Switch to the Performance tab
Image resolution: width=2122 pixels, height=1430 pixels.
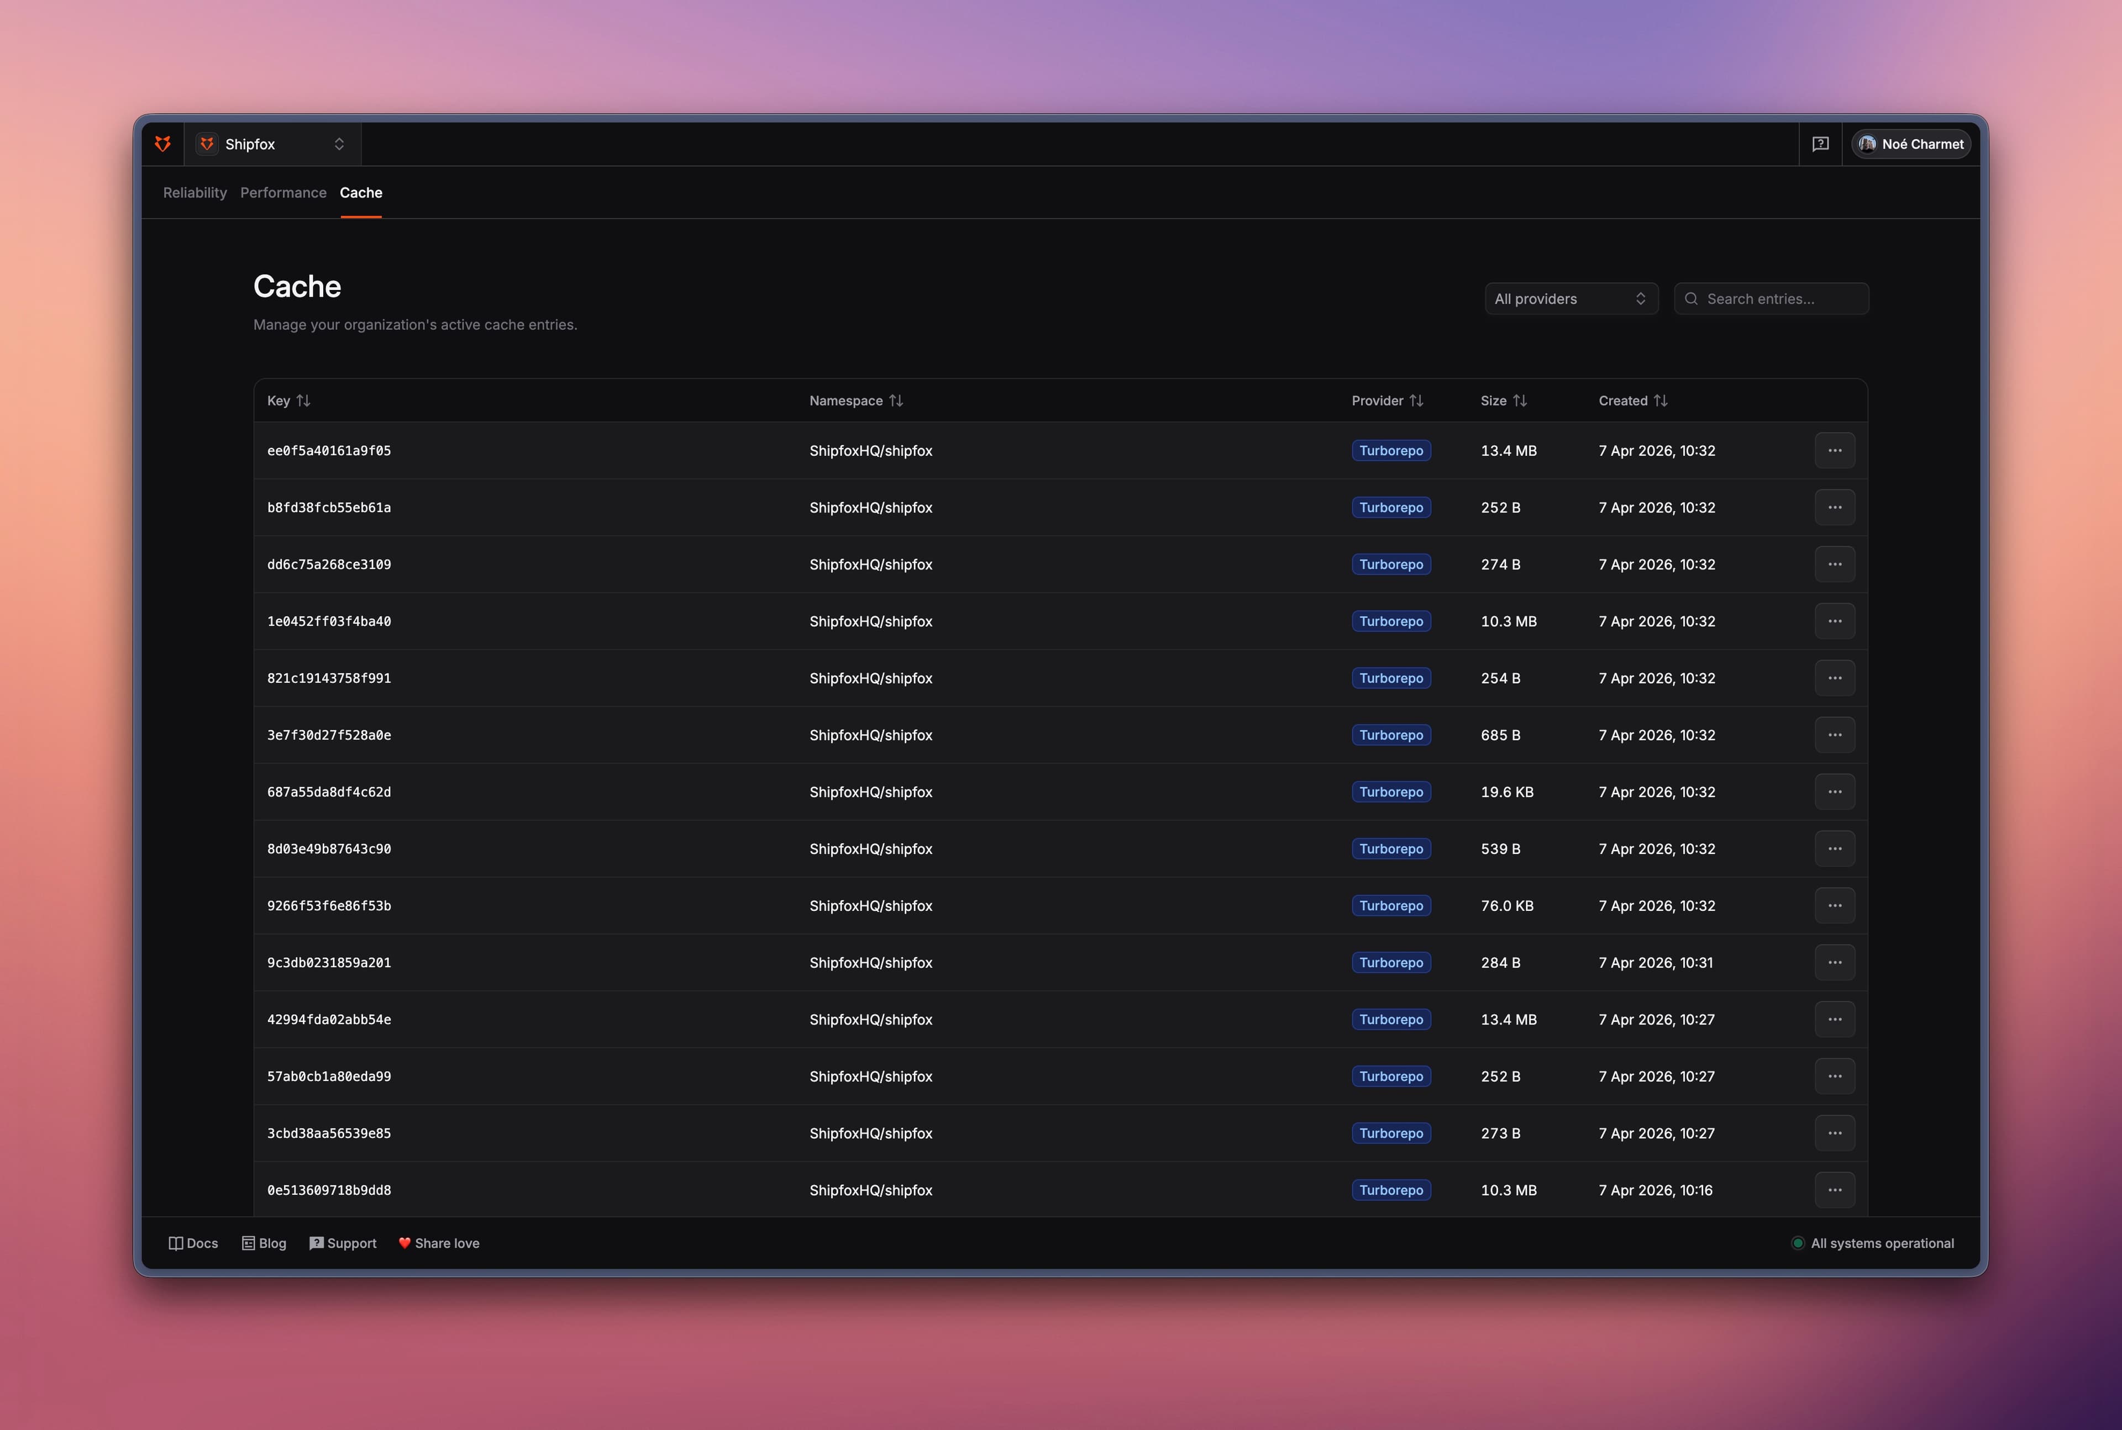pos(283,192)
